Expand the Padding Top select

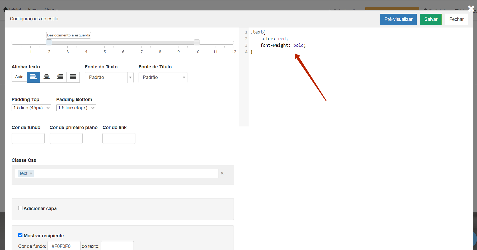pyautogui.click(x=31, y=108)
